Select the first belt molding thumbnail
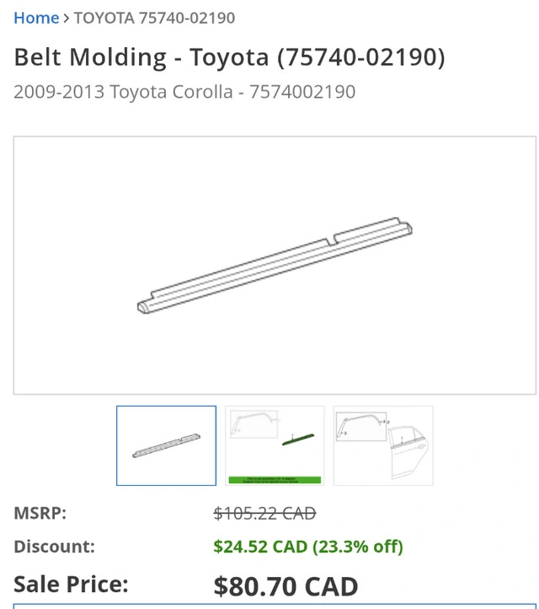Image resolution: width=539 pixels, height=609 pixels. [x=166, y=445]
